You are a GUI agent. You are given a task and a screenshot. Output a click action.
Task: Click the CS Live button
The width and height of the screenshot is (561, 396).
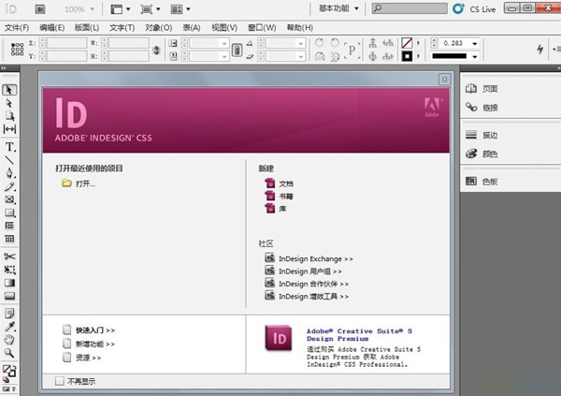[x=474, y=9]
